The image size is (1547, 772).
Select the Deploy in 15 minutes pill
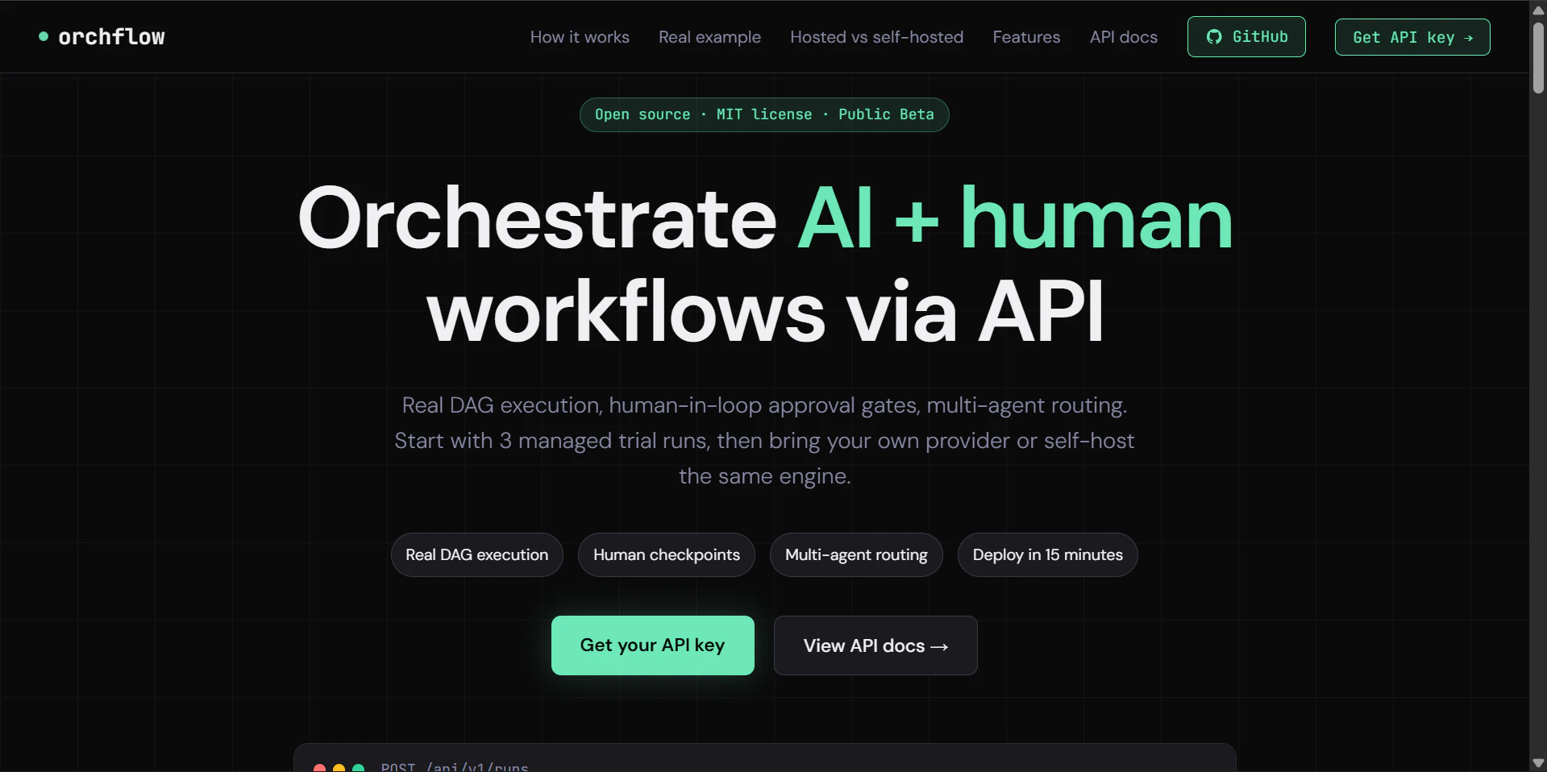click(x=1048, y=554)
